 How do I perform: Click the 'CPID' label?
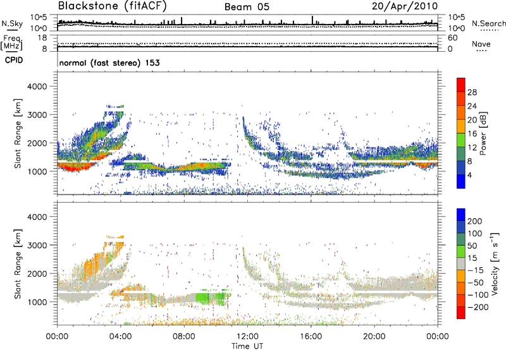pyautogui.click(x=14, y=60)
